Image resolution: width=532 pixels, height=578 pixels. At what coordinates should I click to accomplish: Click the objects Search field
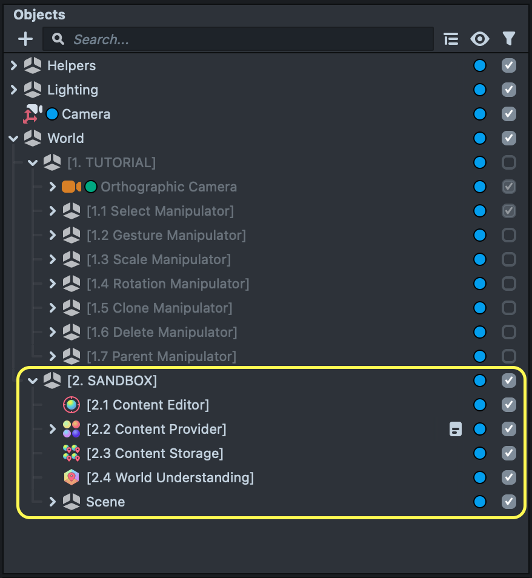pos(242,39)
